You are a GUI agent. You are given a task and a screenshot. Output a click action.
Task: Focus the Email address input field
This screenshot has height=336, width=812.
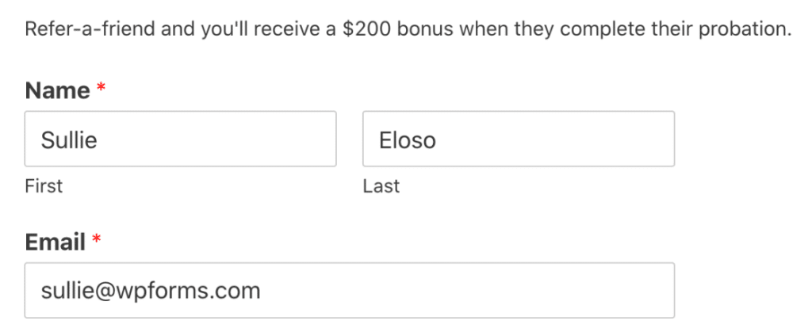click(x=349, y=291)
